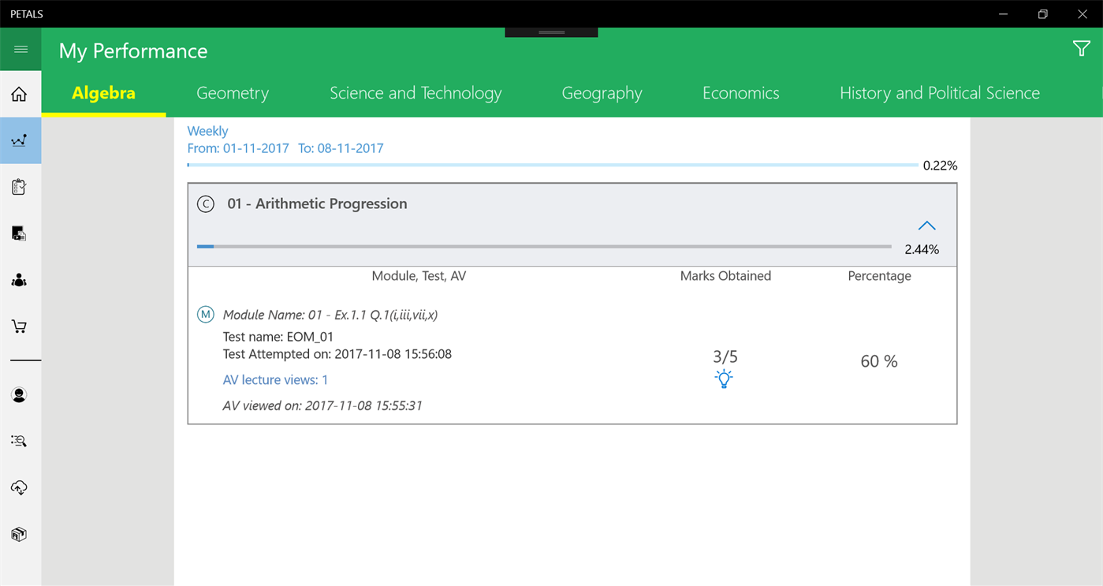1103x586 pixels.
Task: Open the cloud sync icon
Action: point(20,487)
